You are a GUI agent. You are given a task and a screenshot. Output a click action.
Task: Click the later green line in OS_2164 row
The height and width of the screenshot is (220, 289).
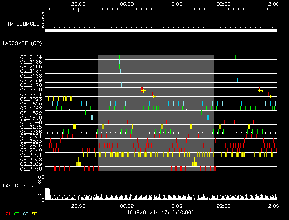(236, 57)
